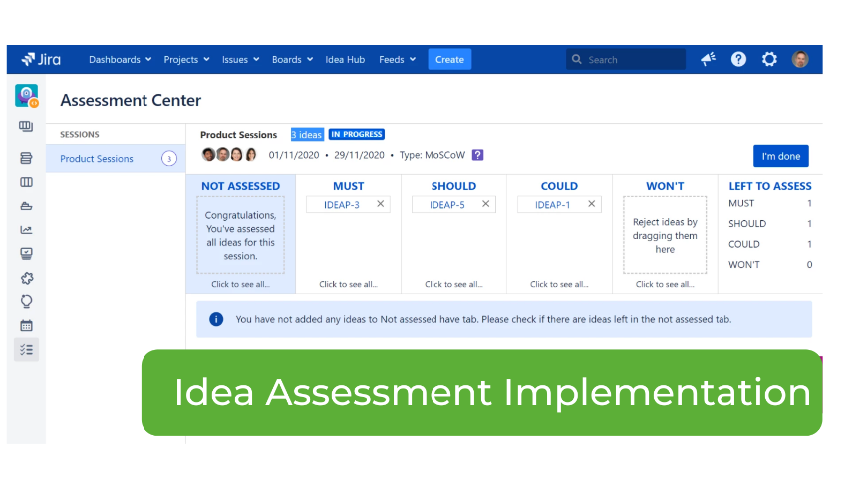Open the notifications megaphone icon
Screen dimensions: 867x493
tap(708, 59)
